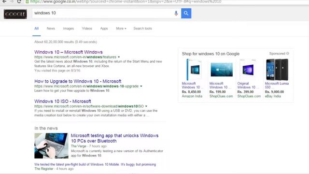Click the Rs. 199.00 product image
309x174 pixels.
tap(222, 70)
